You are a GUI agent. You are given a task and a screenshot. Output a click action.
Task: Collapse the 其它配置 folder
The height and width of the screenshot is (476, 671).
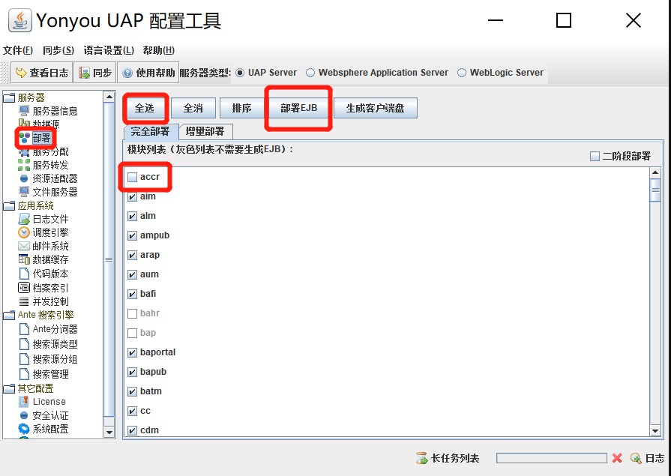tap(9, 389)
